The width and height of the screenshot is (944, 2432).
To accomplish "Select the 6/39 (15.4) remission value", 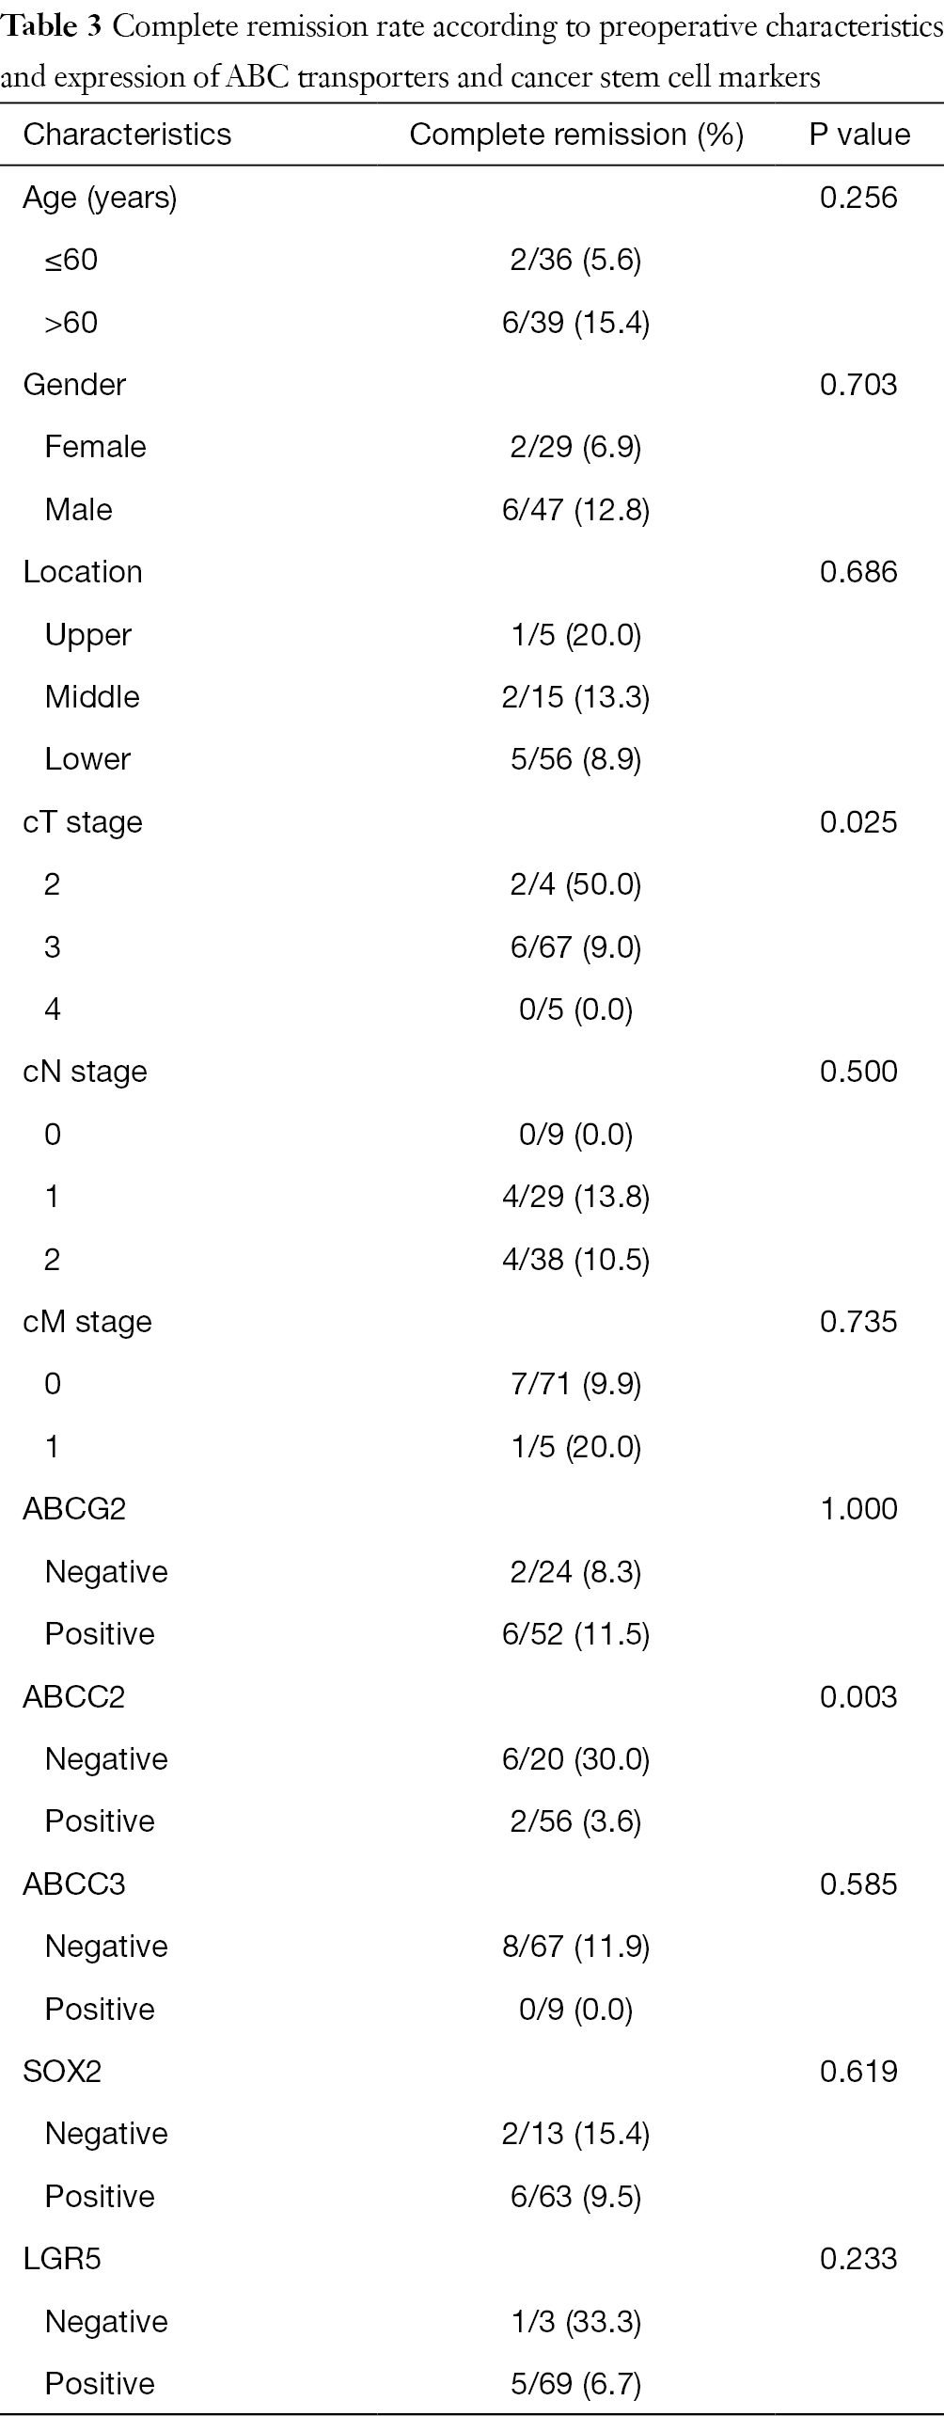I will coord(575,323).
